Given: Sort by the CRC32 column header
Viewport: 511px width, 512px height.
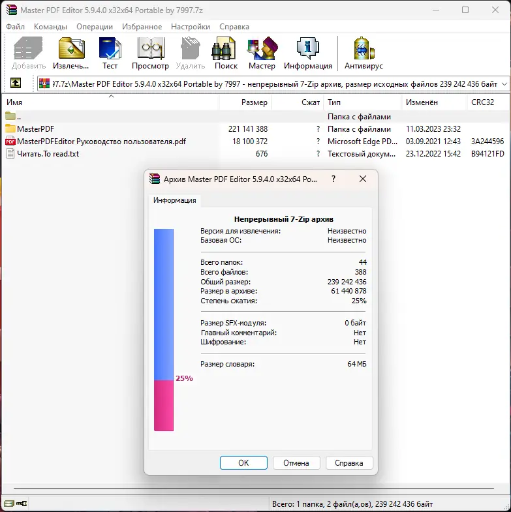Looking at the screenshot, I should [488, 102].
